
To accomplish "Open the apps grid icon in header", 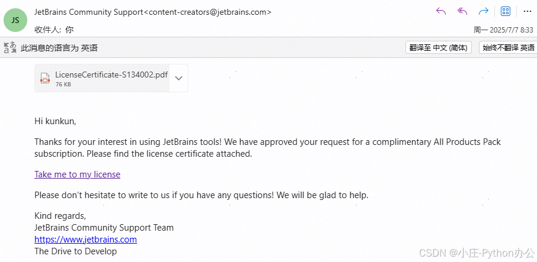I will tap(506, 11).
